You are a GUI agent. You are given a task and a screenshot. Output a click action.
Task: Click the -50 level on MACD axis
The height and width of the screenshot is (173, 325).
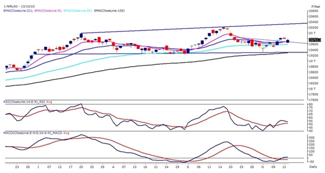(x=312, y=162)
